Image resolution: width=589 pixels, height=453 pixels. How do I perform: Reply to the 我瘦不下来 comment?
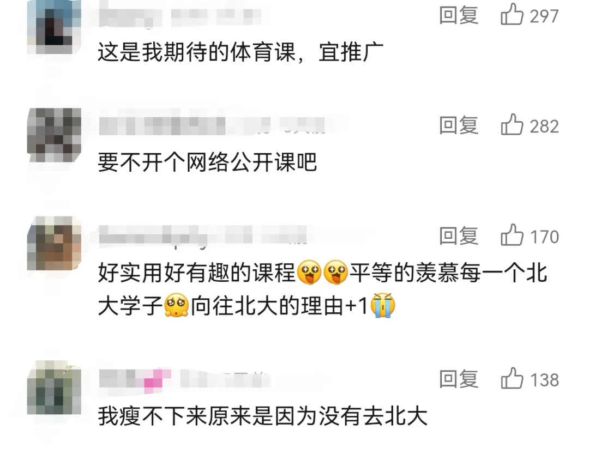coord(459,378)
